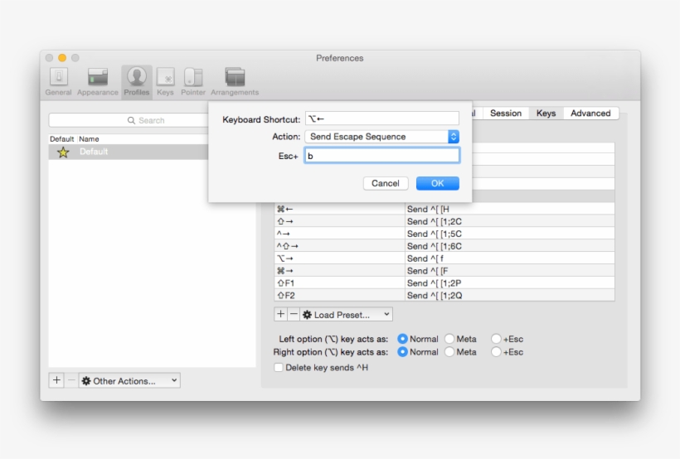Image resolution: width=680 pixels, height=459 pixels.
Task: Open the Pointer preferences pane
Action: tap(193, 79)
